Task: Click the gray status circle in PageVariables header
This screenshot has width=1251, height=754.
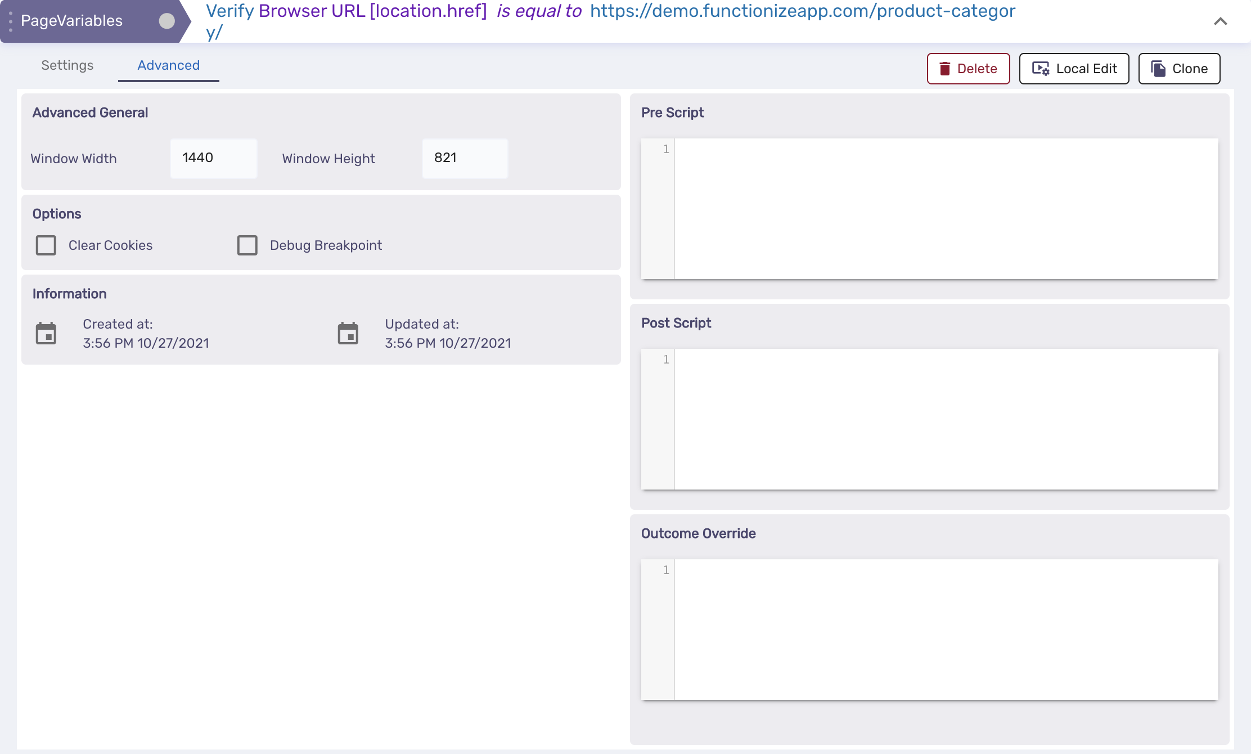Action: point(166,21)
